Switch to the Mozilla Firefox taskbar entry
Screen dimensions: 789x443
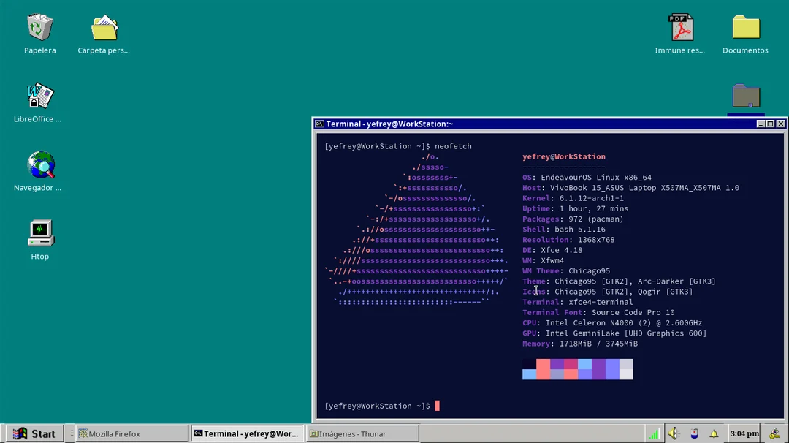[x=130, y=433]
